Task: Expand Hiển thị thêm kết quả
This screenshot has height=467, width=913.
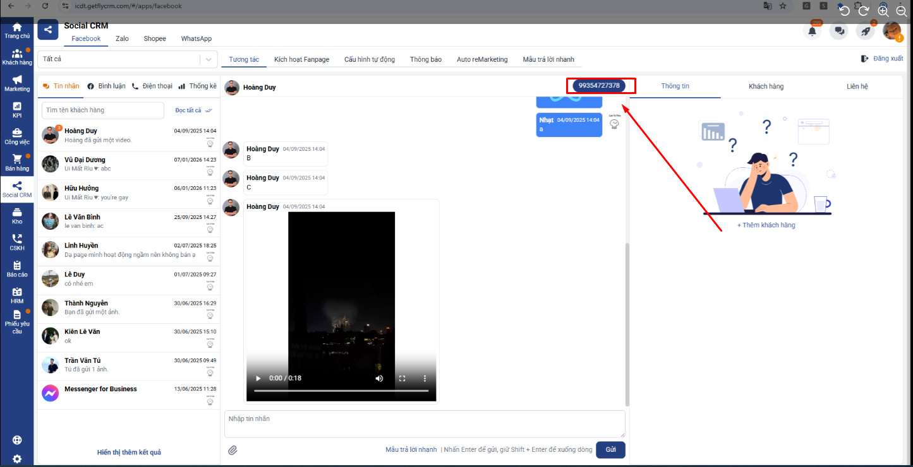Action: coord(129,452)
